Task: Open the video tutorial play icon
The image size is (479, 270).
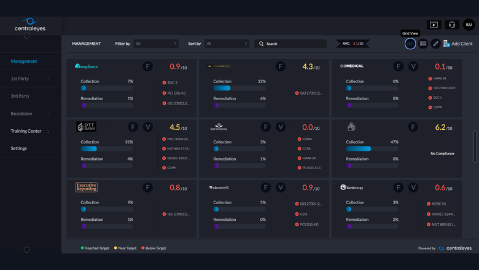Action: click(434, 25)
